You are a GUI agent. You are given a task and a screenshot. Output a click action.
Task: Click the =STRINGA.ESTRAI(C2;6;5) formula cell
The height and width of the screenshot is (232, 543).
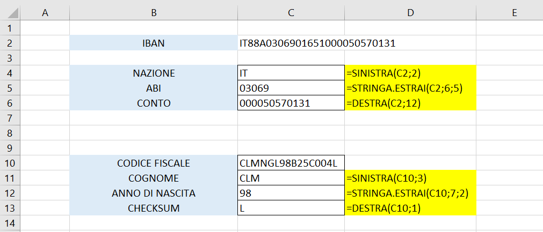(x=410, y=88)
